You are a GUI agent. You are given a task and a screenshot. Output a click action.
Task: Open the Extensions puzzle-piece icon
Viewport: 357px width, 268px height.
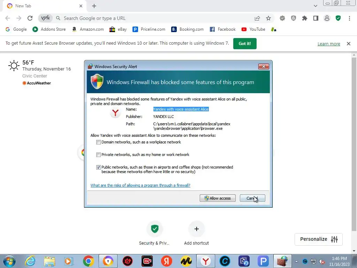[x=305, y=18]
